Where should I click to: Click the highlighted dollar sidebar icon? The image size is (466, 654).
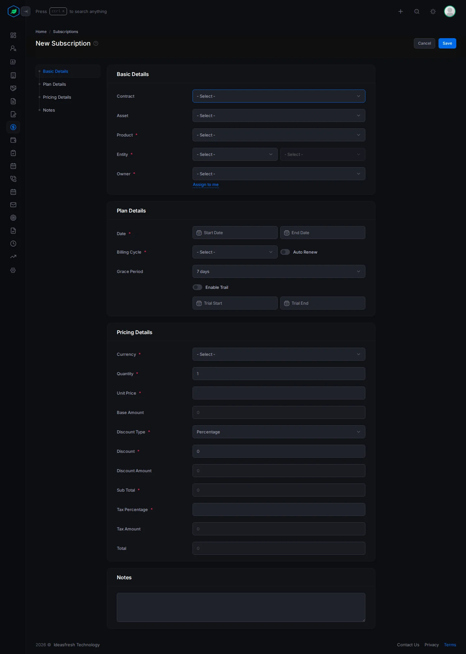click(x=13, y=127)
